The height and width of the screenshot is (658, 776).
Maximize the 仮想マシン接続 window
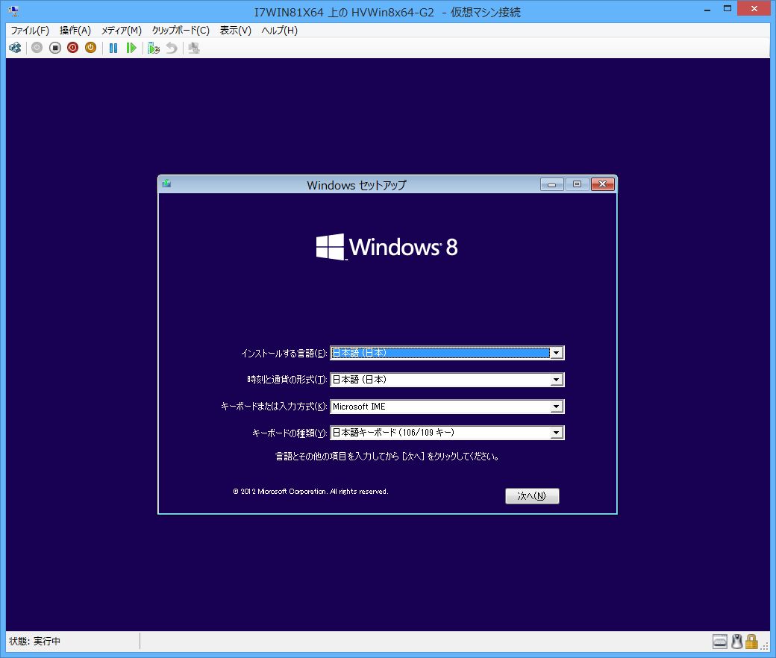727,9
